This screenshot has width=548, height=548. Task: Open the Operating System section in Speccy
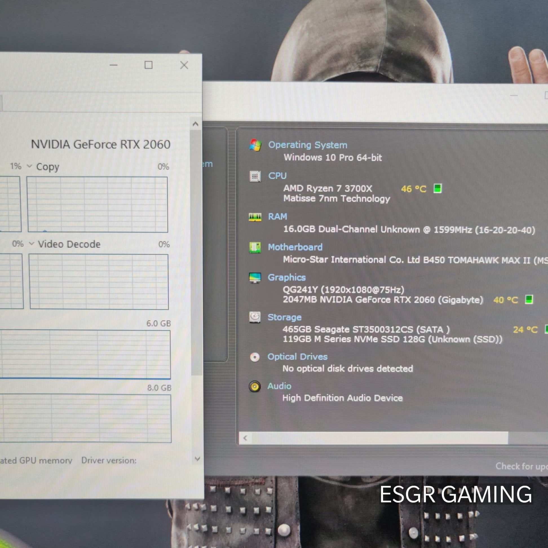(x=308, y=145)
